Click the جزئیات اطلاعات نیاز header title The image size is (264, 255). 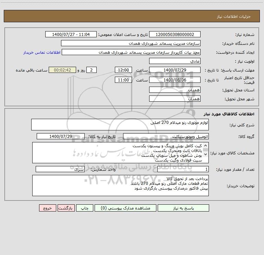click(234, 16)
